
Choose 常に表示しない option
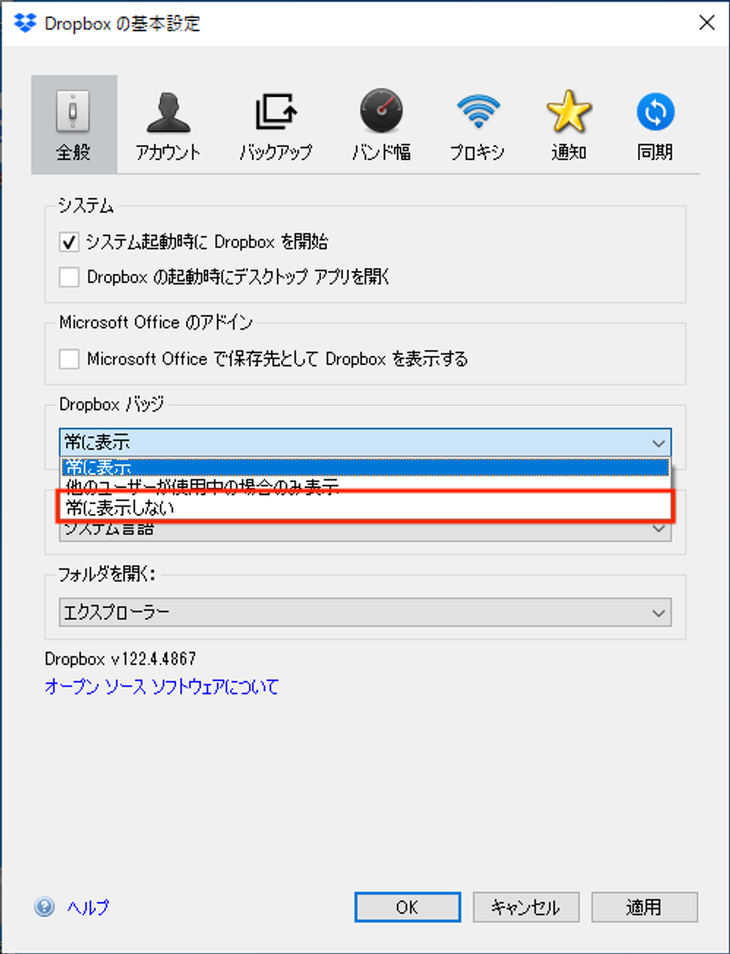click(x=366, y=508)
